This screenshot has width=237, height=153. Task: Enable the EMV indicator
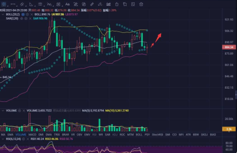click(x=87, y=135)
